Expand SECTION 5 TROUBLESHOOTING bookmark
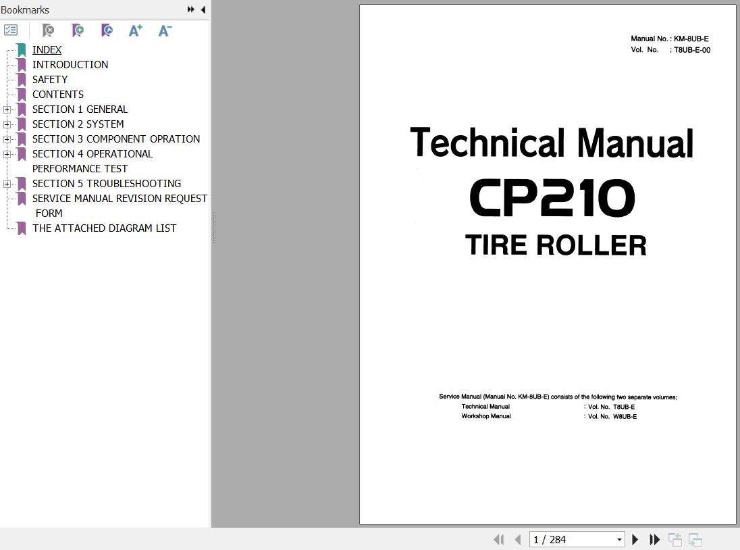Viewport: 740px width, 550px height. (7, 184)
